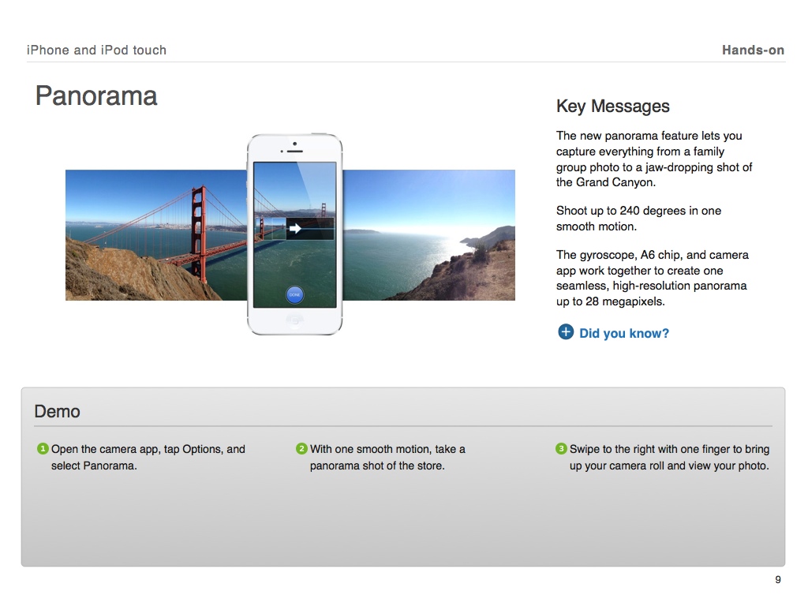The width and height of the screenshot is (808, 606).
Task: Click the 'iPhone and iPod touch' header text
Action: point(96,50)
